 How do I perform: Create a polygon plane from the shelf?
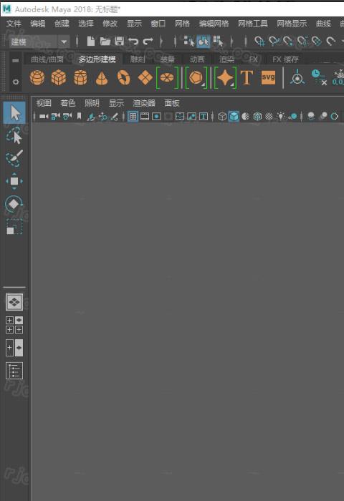tap(145, 77)
